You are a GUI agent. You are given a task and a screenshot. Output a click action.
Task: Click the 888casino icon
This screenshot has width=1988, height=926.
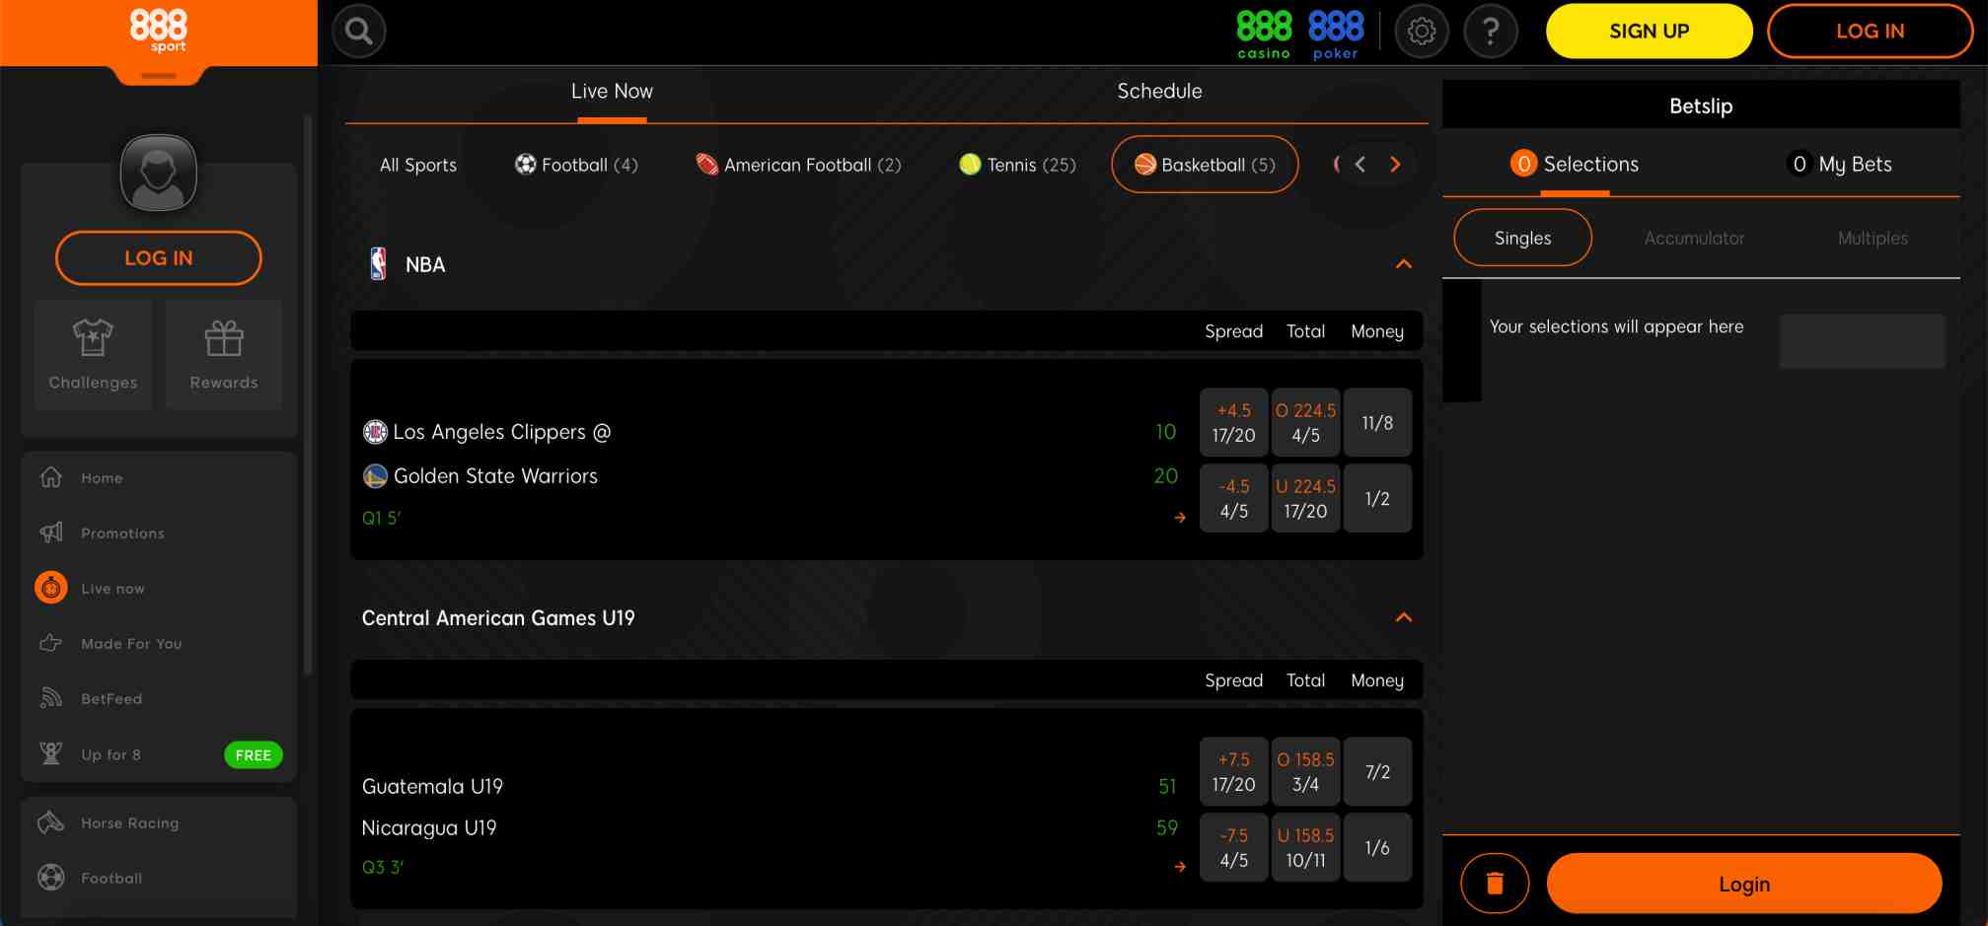(1264, 31)
